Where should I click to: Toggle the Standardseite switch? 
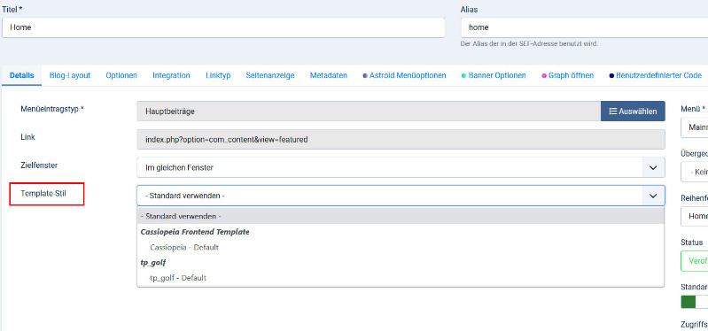coord(695,302)
